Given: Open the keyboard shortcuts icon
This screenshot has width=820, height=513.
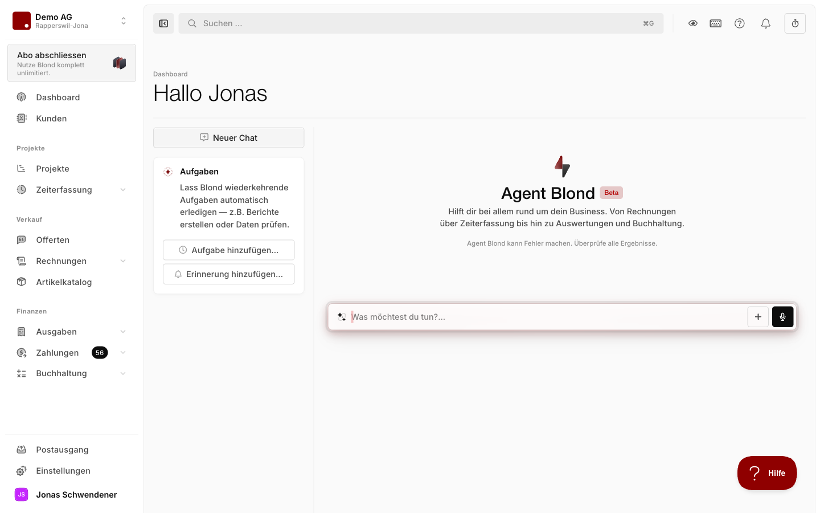Looking at the screenshot, I should point(716,23).
